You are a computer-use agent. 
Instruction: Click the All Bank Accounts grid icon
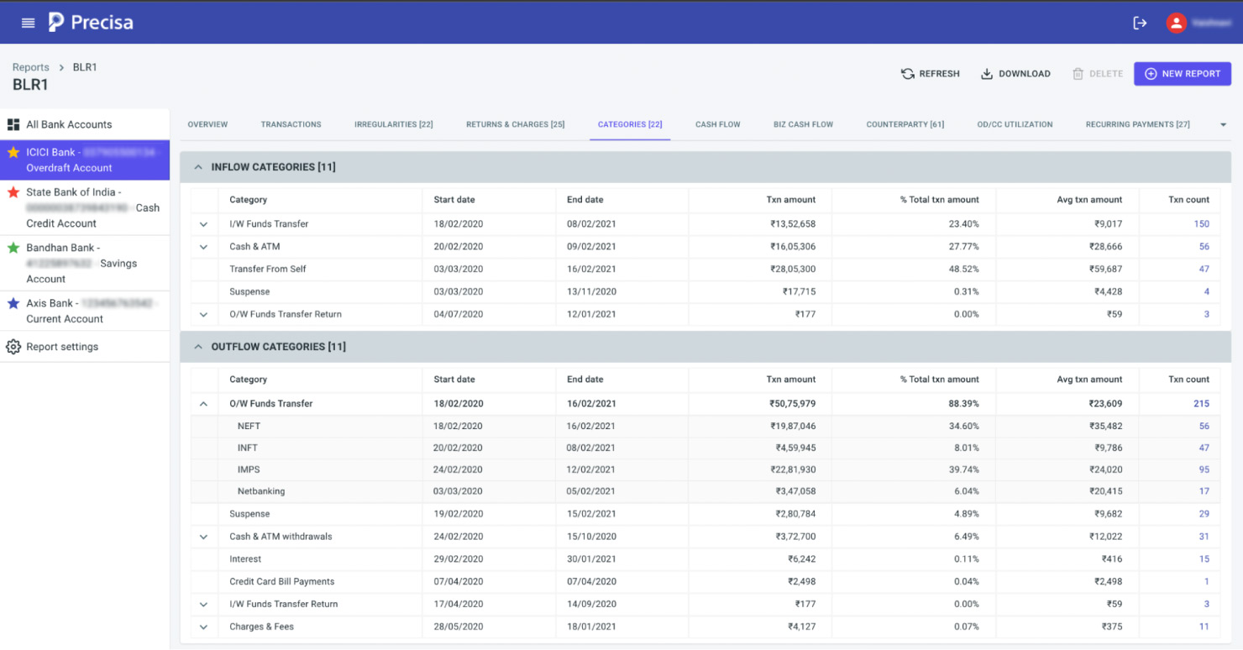[x=14, y=123]
